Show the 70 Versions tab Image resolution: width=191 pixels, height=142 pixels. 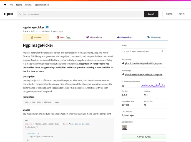(x=154, y=37)
